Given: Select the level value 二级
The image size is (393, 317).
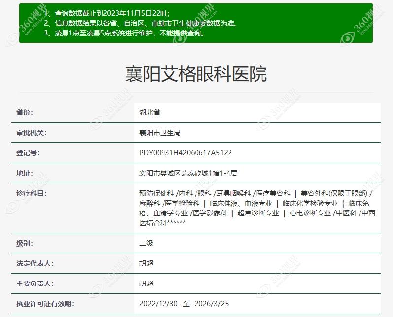Looking at the screenshot, I should click(x=146, y=243).
